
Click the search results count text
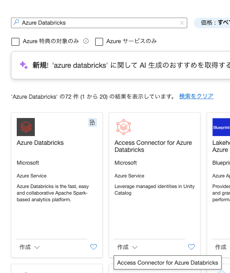click(93, 96)
